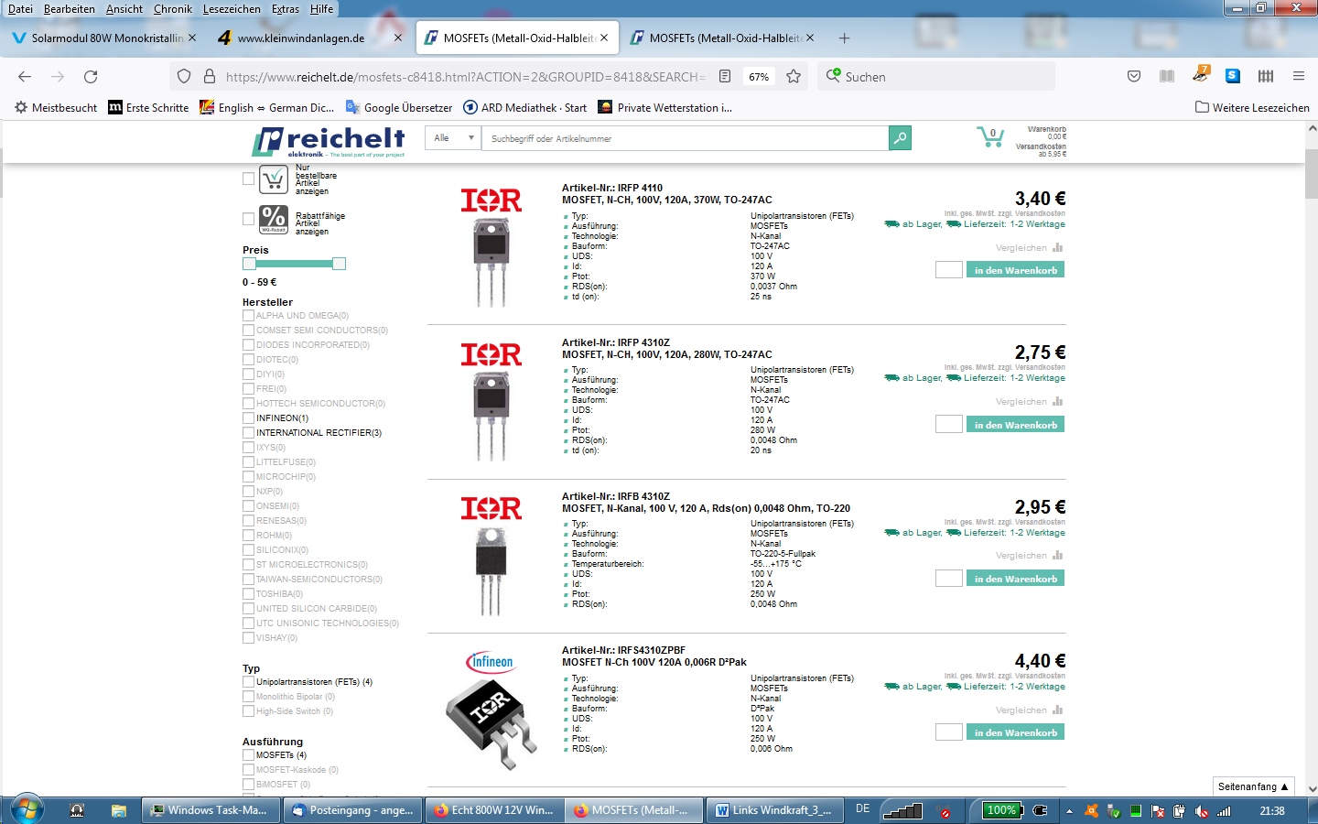
Task: Check the INFINEON manufacturer filter
Action: 248,418
